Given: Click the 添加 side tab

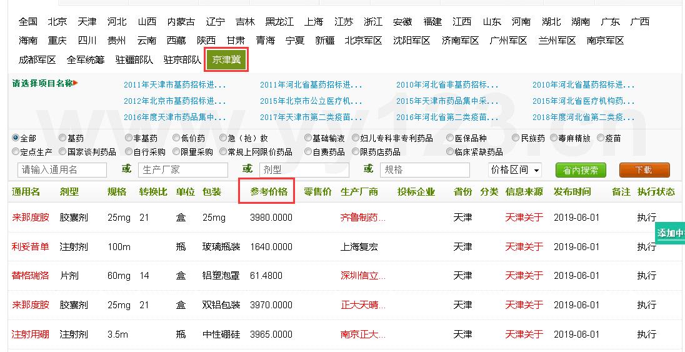Looking at the screenshot, I should 670,233.
